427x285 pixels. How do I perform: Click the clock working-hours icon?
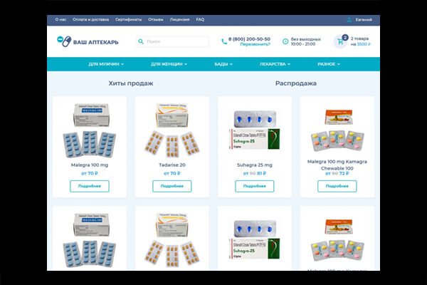(285, 41)
